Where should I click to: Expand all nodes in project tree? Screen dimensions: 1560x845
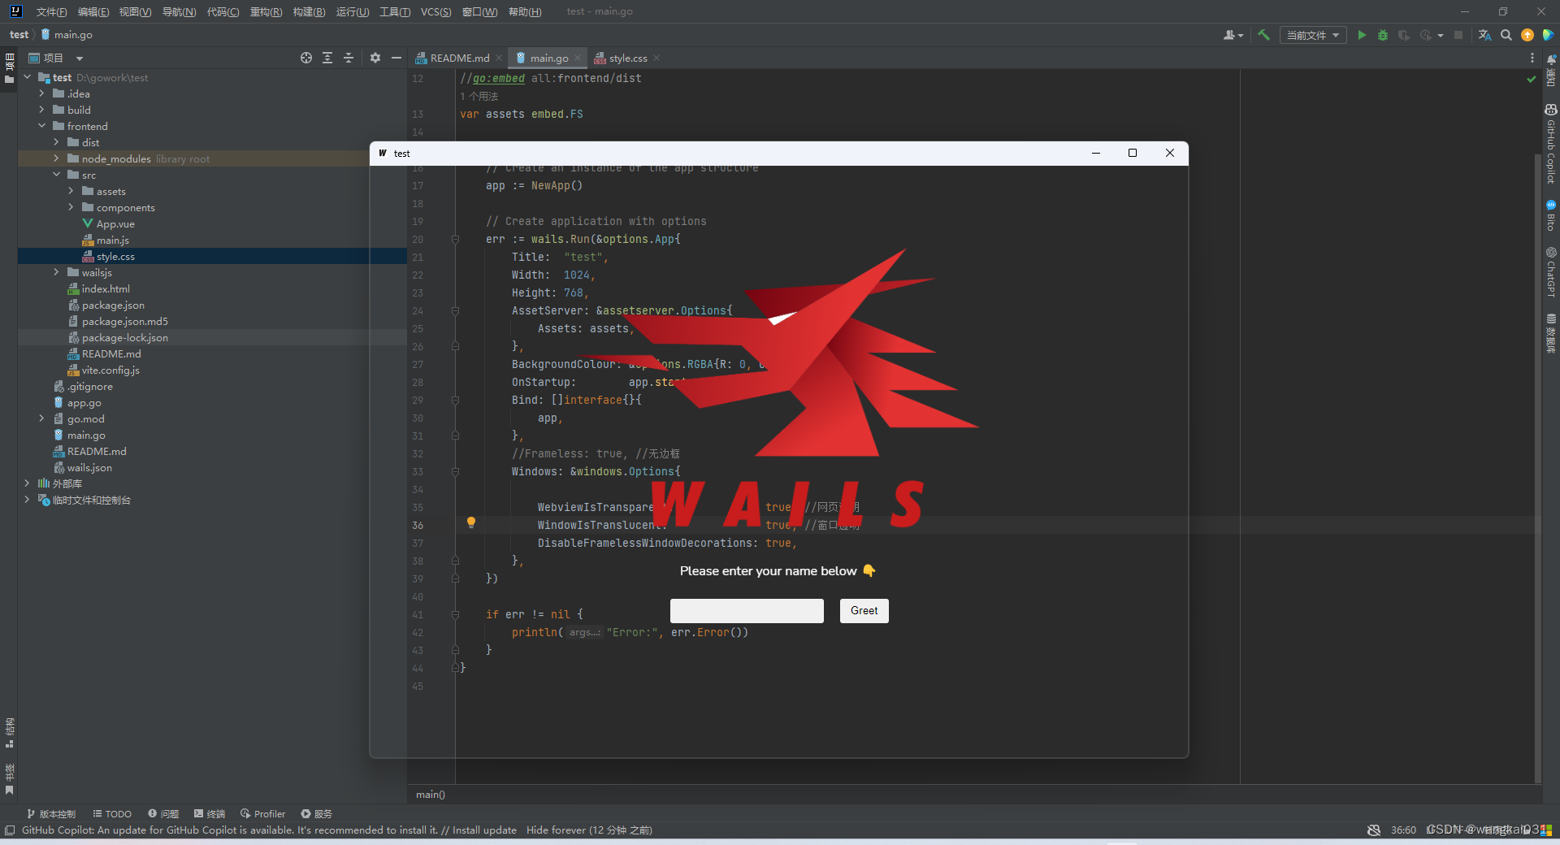point(327,58)
